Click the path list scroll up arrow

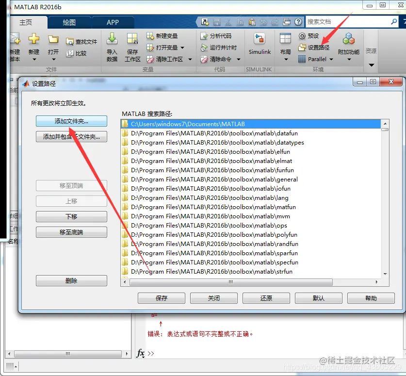[x=385, y=124]
